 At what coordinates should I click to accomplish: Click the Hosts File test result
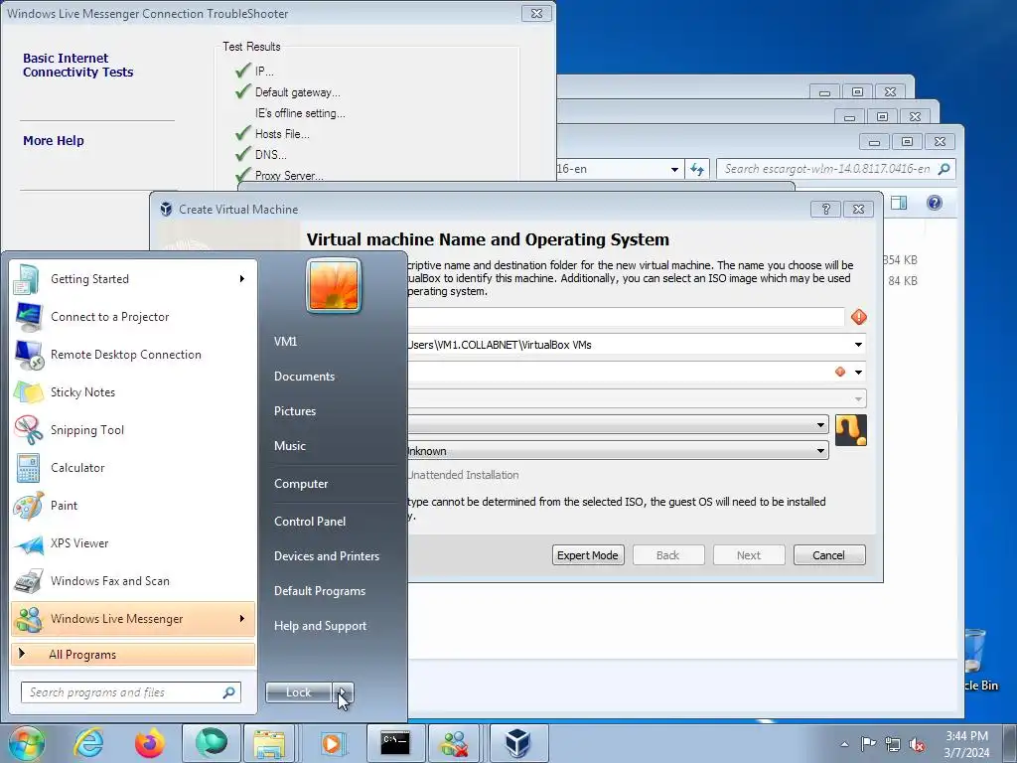[x=282, y=134]
